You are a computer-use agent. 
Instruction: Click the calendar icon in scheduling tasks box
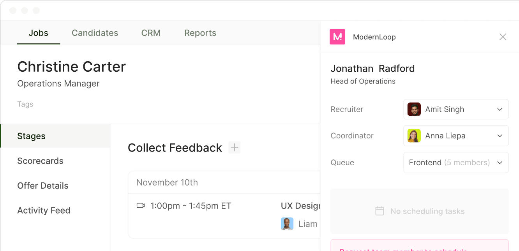[x=380, y=211]
